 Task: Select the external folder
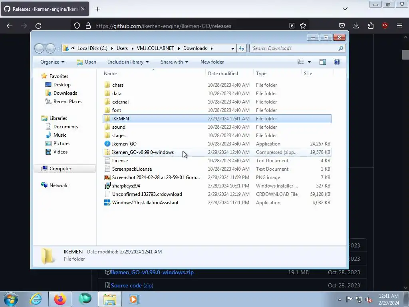click(217, 102)
